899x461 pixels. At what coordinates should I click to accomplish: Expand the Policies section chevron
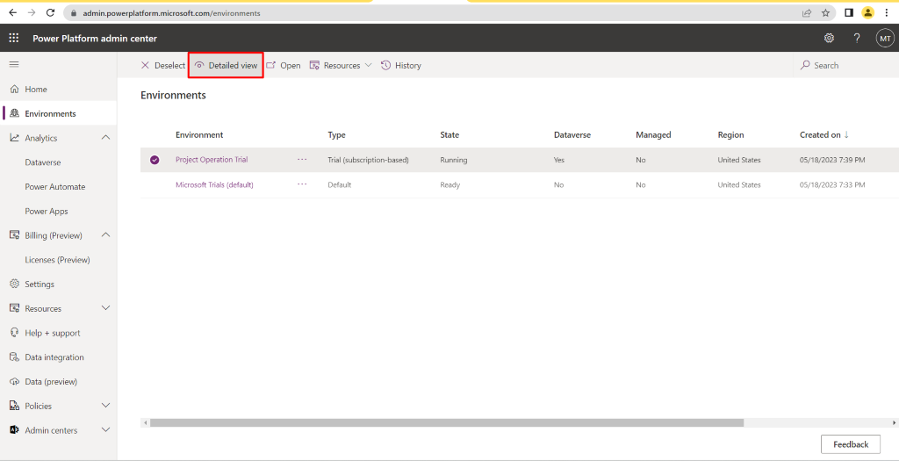105,406
